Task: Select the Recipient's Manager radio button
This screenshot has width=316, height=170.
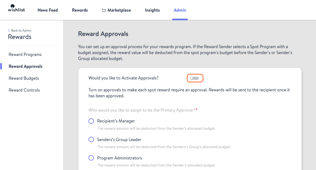Action: 91,121
